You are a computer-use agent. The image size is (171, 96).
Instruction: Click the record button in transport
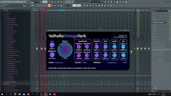click(x=41, y=2)
